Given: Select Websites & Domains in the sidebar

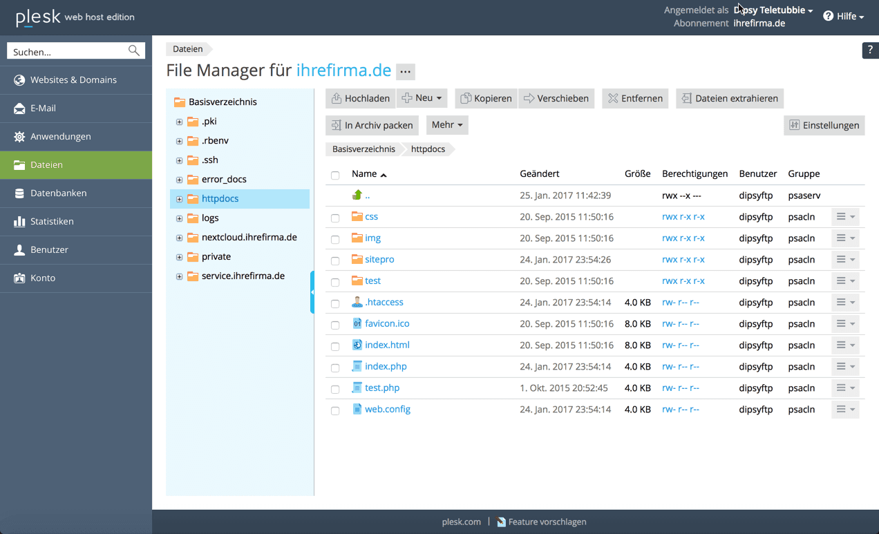Looking at the screenshot, I should (x=65, y=79).
